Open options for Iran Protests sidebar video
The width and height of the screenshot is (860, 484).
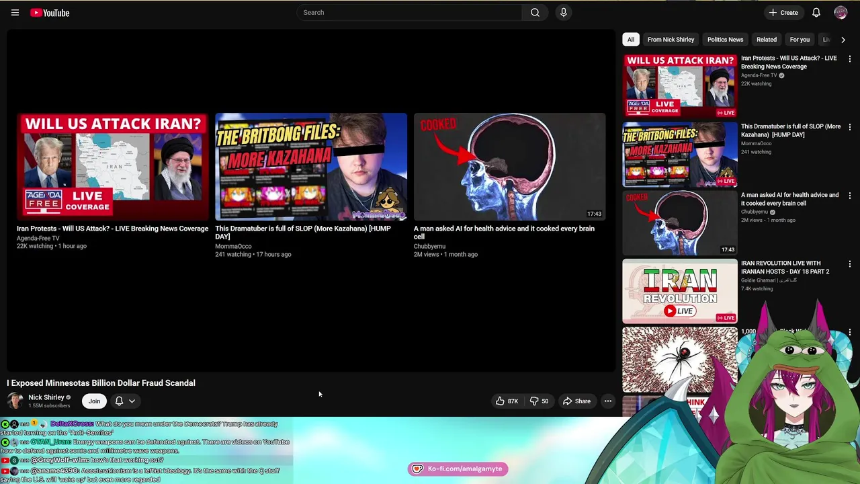(x=850, y=59)
